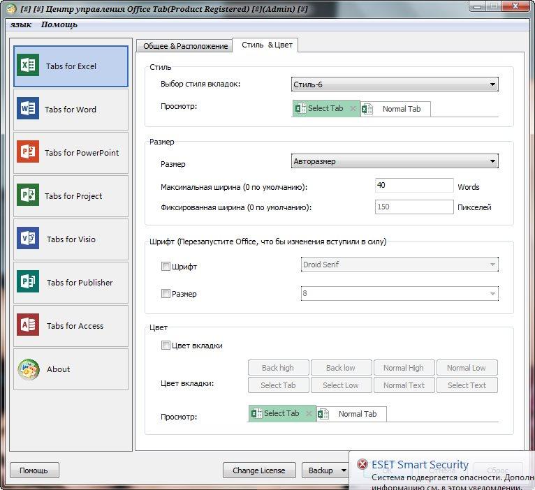
Task: Open the tab style dropdown Стиль-6
Action: pyautogui.click(x=395, y=84)
